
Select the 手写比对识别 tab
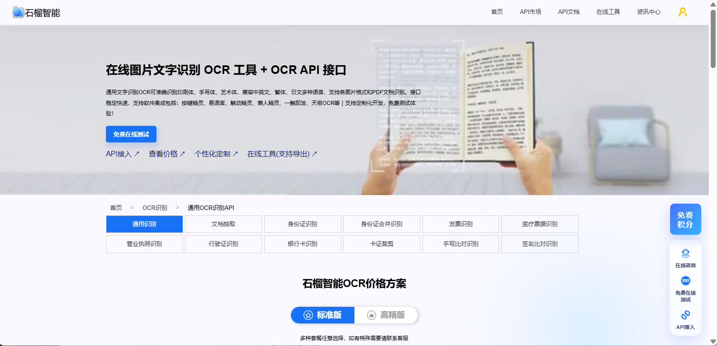[461, 244]
